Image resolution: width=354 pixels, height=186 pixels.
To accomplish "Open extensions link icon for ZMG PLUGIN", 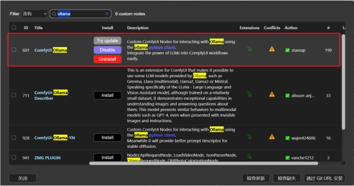I will [x=249, y=156].
